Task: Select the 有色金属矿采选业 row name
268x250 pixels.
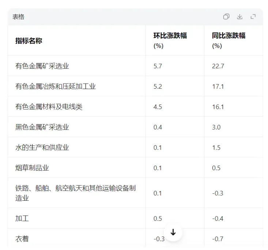Action: [x=42, y=66]
